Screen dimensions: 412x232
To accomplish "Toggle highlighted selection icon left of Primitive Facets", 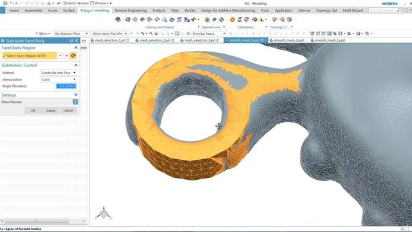I will 177,34.
